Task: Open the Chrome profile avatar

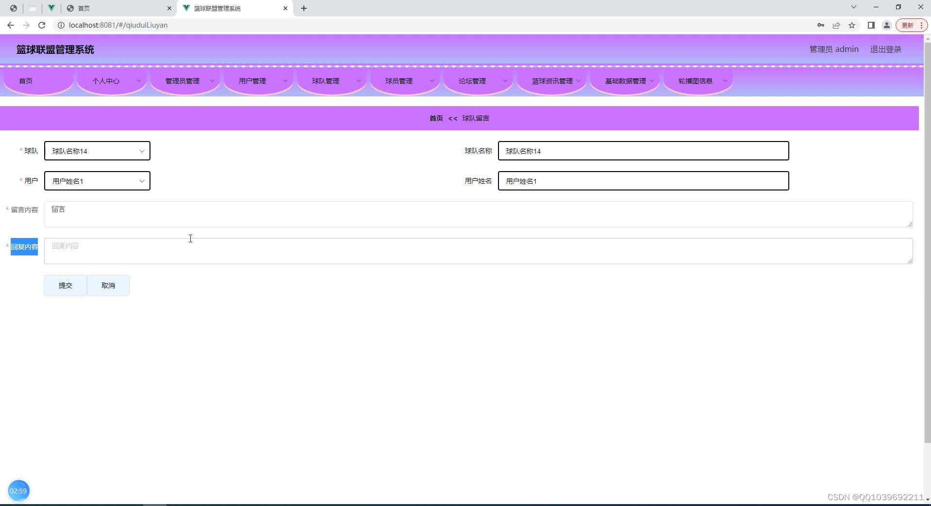Action: pyautogui.click(x=887, y=25)
